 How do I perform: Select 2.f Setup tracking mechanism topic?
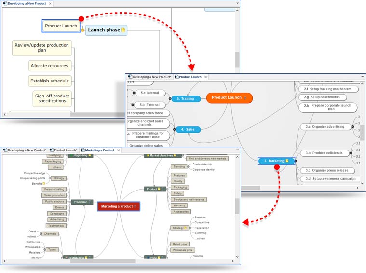(328, 89)
